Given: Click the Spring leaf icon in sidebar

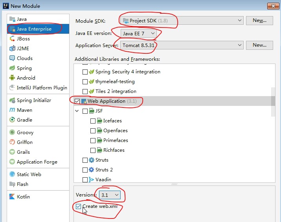Looking at the screenshot, I should pyautogui.click(x=12, y=68).
